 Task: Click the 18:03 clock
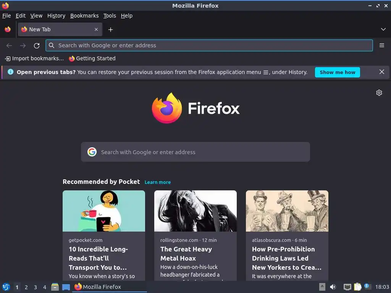[382, 287]
